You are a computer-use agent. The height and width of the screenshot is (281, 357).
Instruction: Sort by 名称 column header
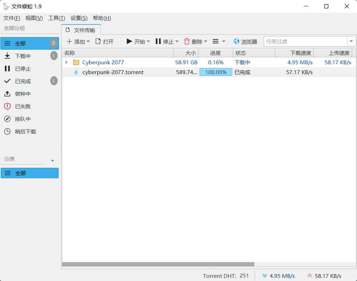pyautogui.click(x=118, y=53)
